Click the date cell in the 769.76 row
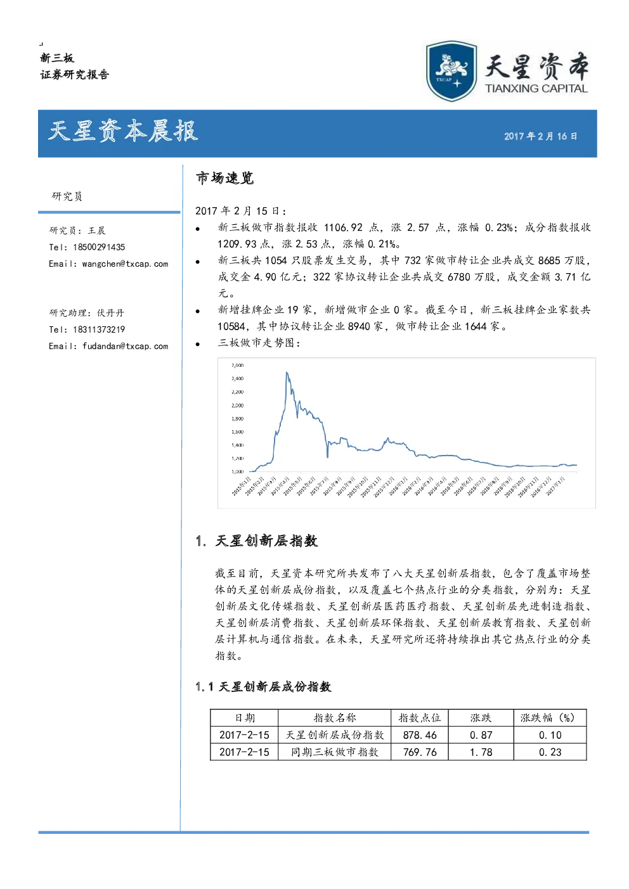629x889 pixels. coord(244,752)
